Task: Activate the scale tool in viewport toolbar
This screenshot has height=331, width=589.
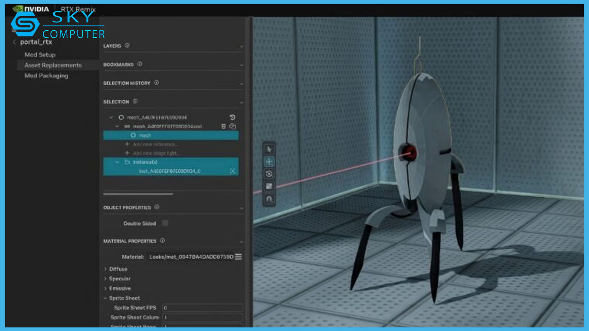Action: (270, 186)
